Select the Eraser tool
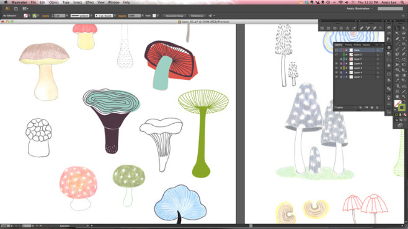The image size is (408, 229). (404, 54)
